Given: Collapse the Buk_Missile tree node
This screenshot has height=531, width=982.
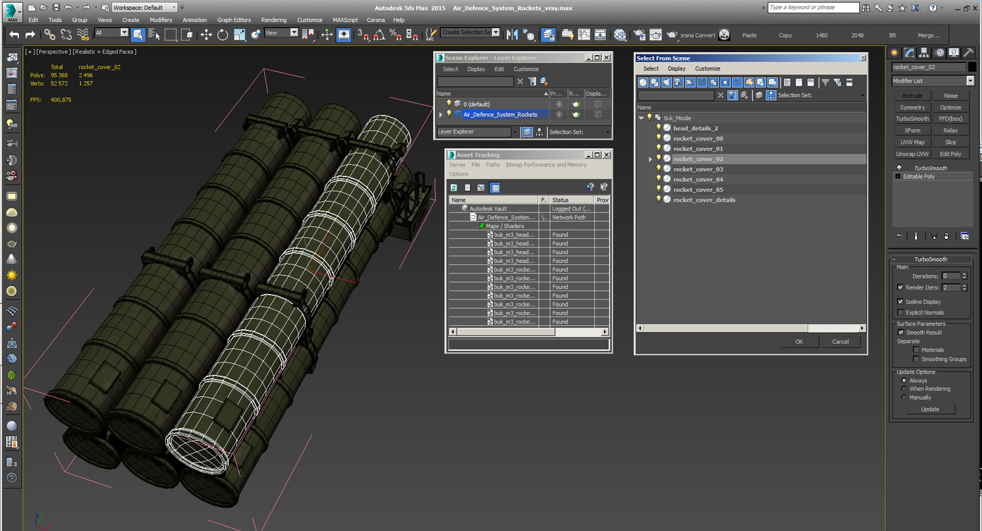Looking at the screenshot, I should point(641,118).
